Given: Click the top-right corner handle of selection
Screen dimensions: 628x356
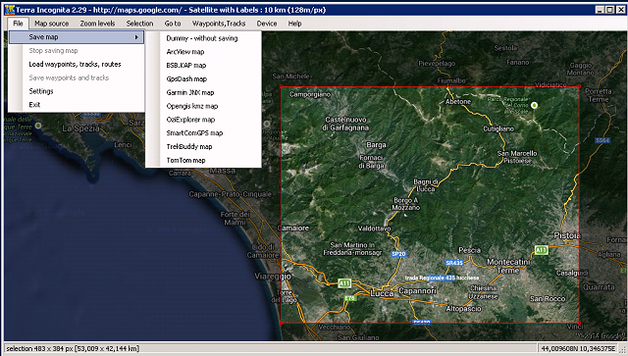Looking at the screenshot, I should pyautogui.click(x=579, y=86).
